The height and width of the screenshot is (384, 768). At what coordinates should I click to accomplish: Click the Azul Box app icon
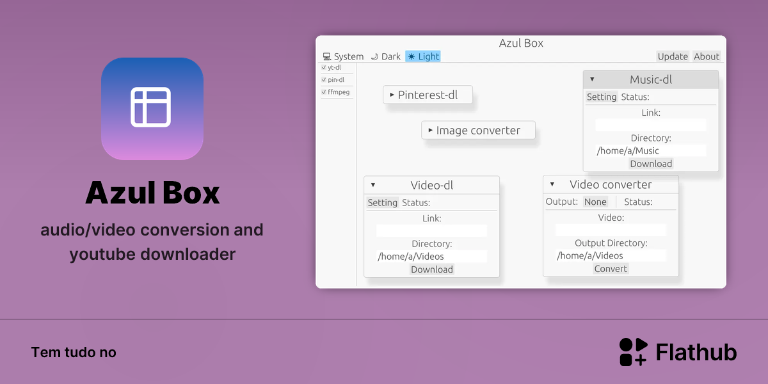point(152,109)
